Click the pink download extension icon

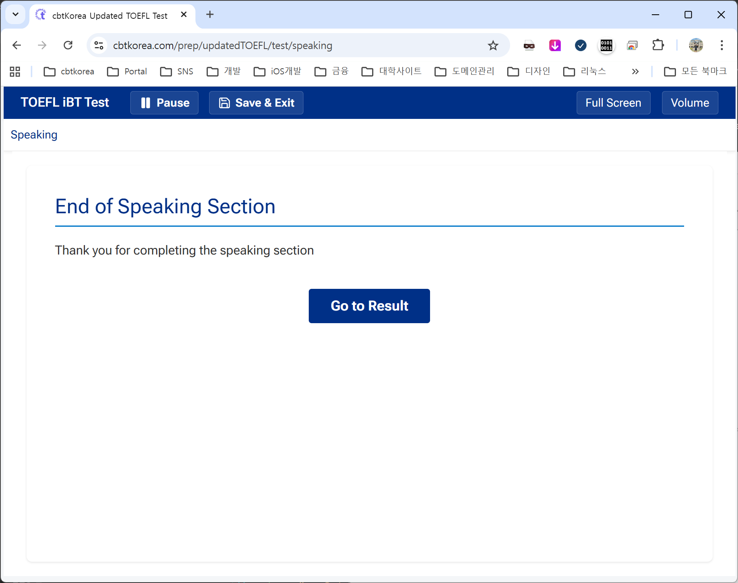(555, 45)
